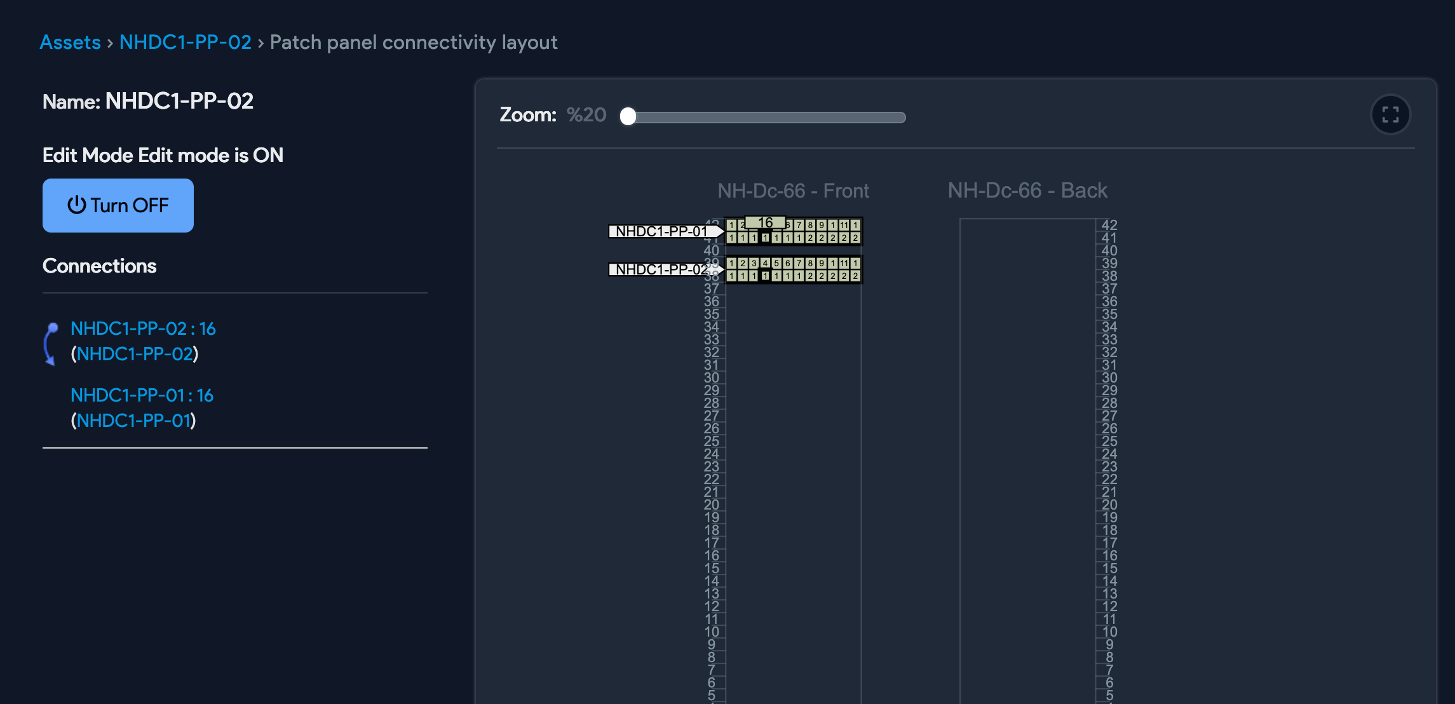The height and width of the screenshot is (704, 1455).
Task: Click rack unit 40 in NH-Dc-66 Front
Action: pos(712,250)
